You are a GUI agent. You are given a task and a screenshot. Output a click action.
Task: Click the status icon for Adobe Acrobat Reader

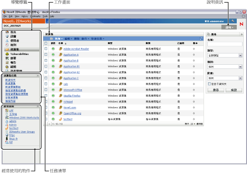[x=53, y=48]
